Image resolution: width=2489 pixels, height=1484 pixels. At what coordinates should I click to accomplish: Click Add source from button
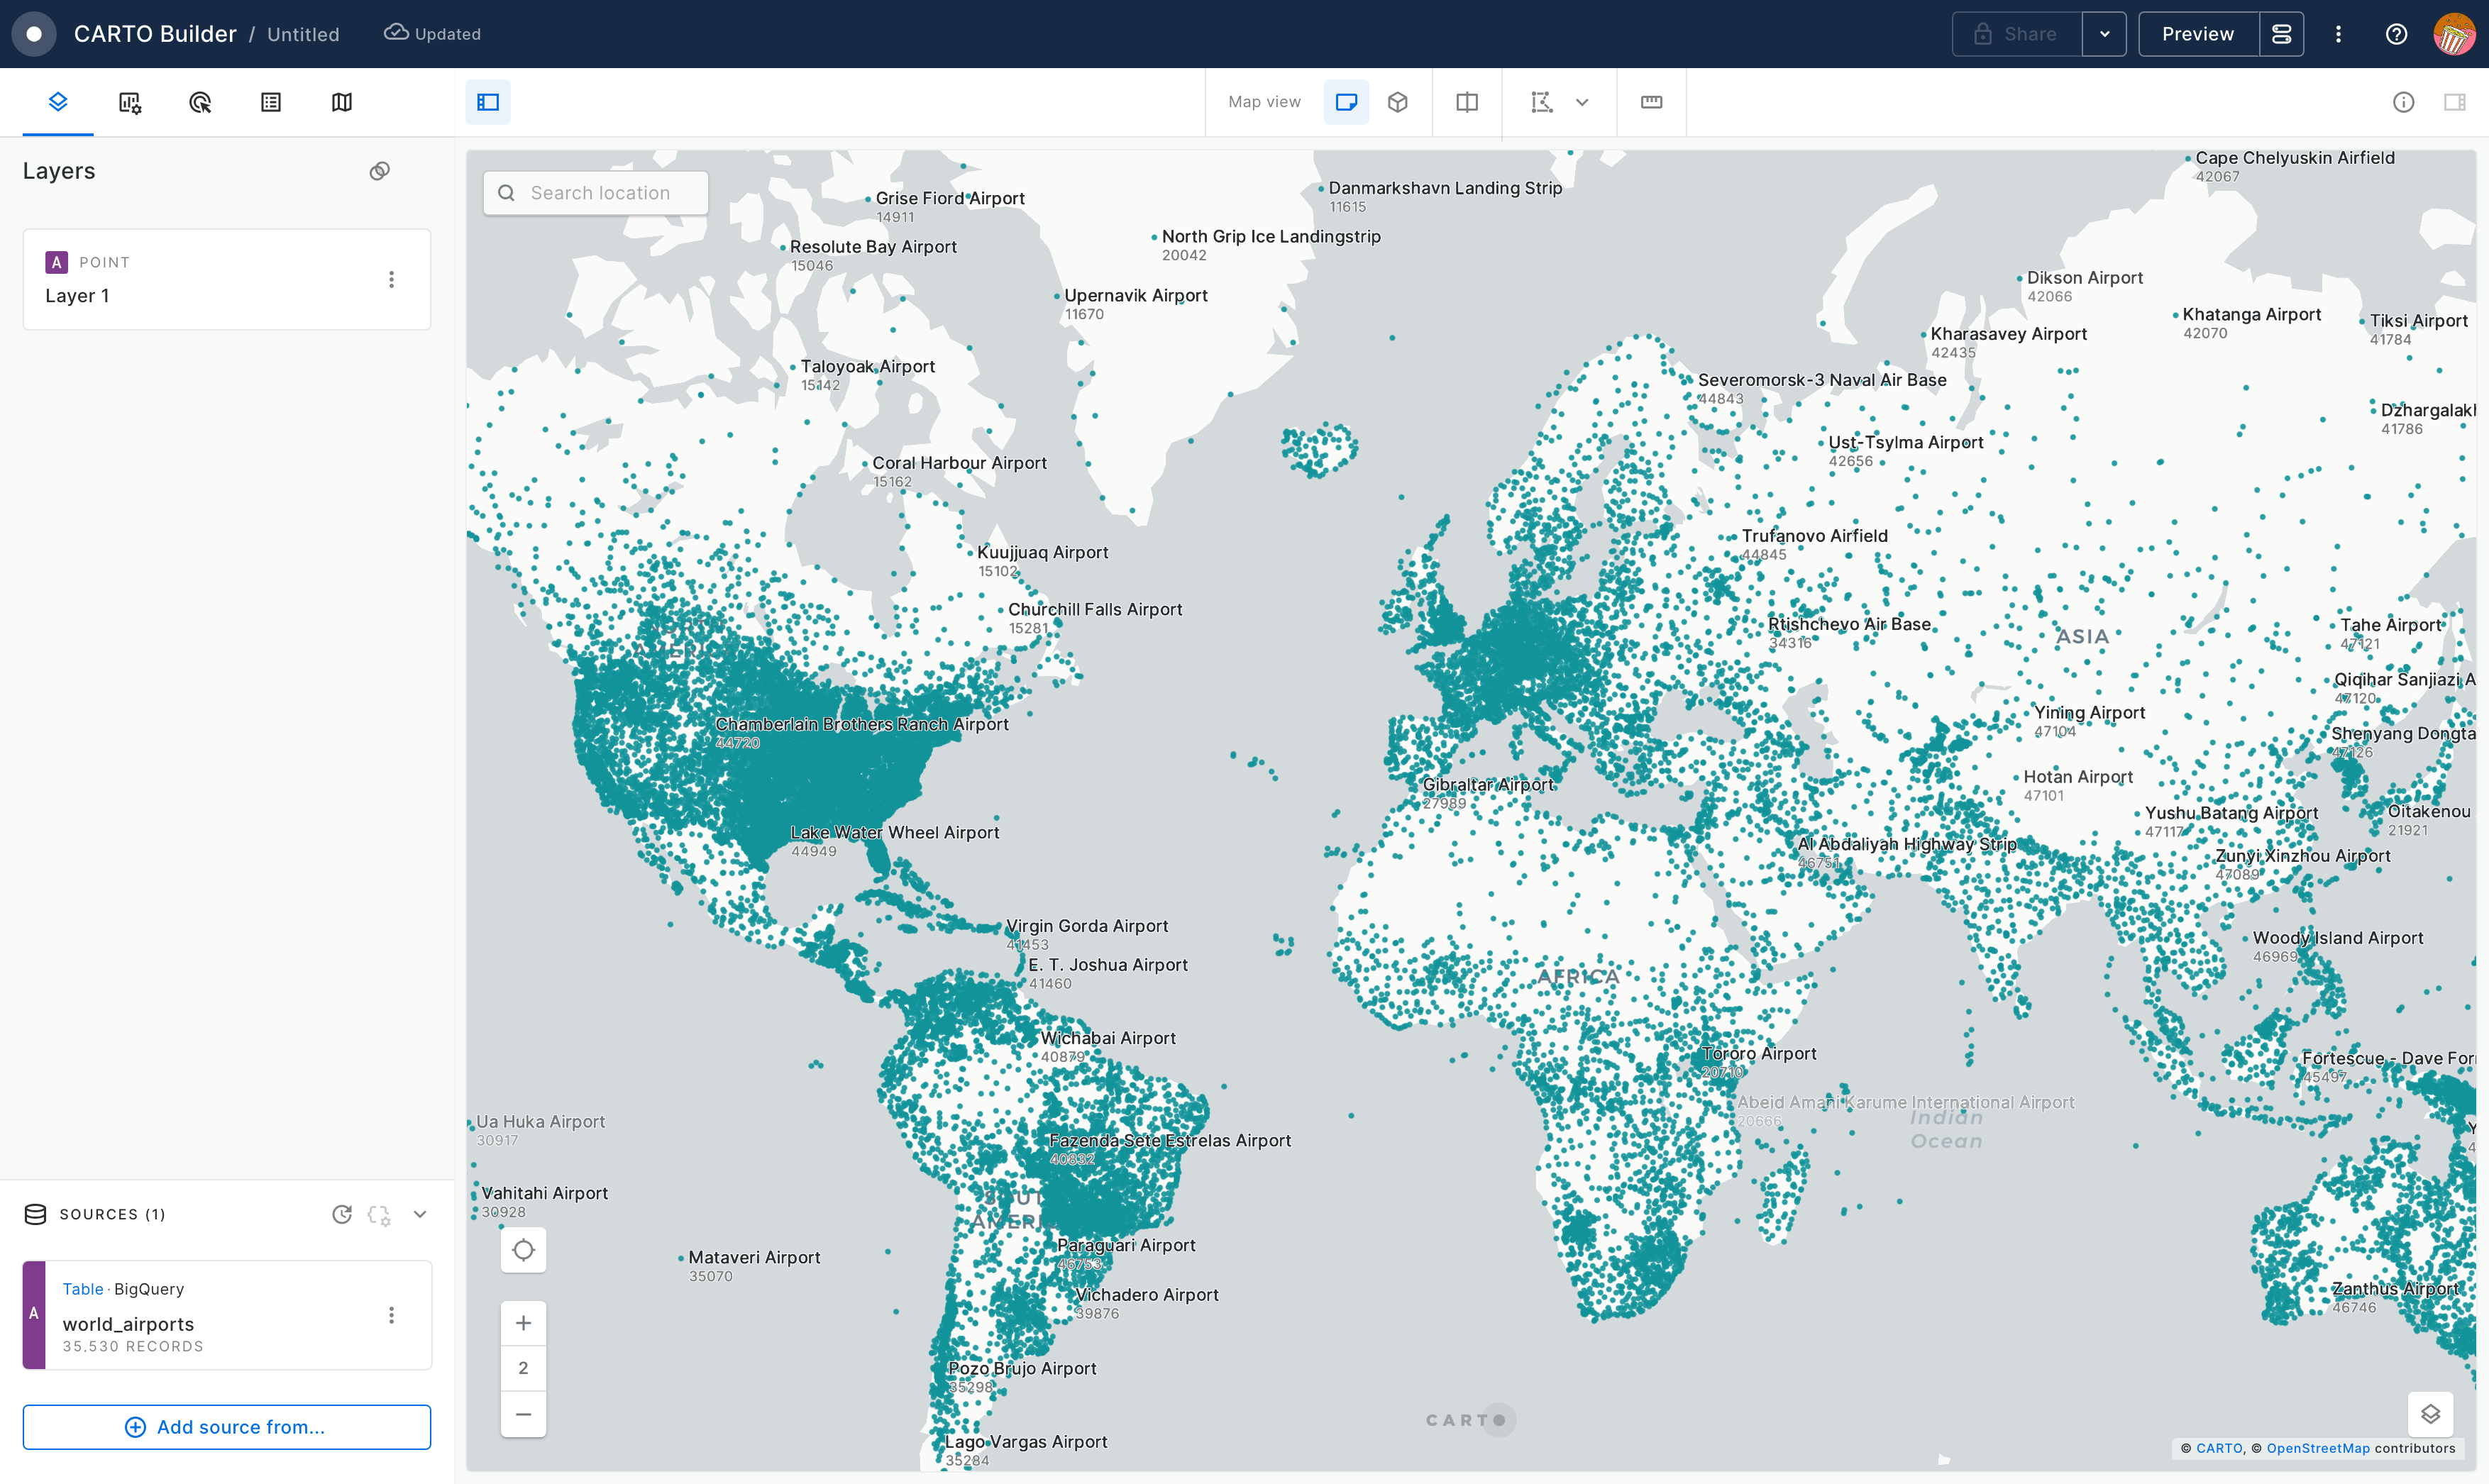click(227, 1427)
